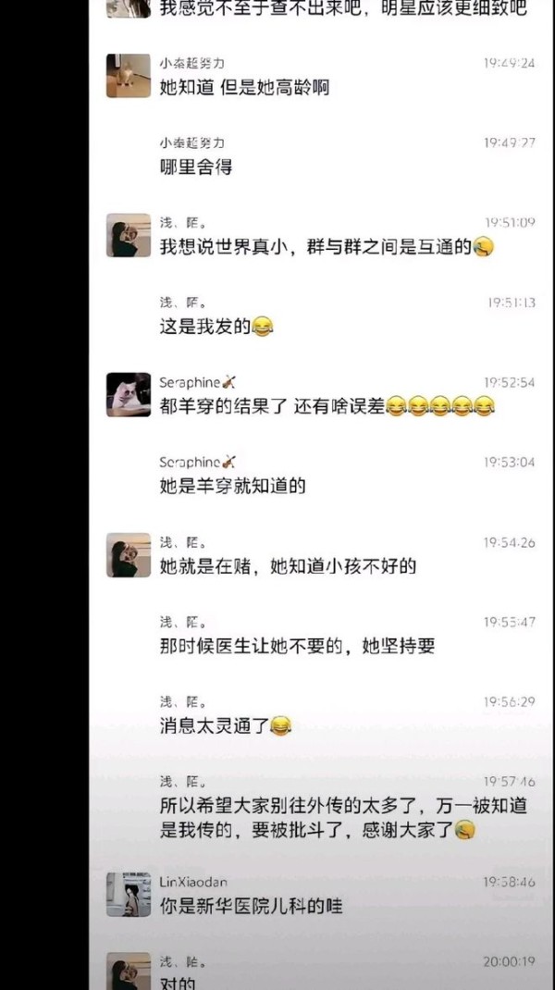Select message 她知道 但是她高龄啊
555x990 pixels.
point(244,88)
